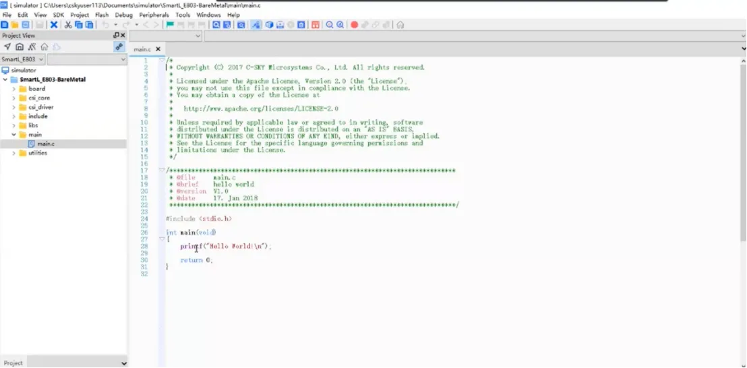Collapse the main folder
Image resolution: width=747 pixels, height=368 pixels.
[x=13, y=135]
